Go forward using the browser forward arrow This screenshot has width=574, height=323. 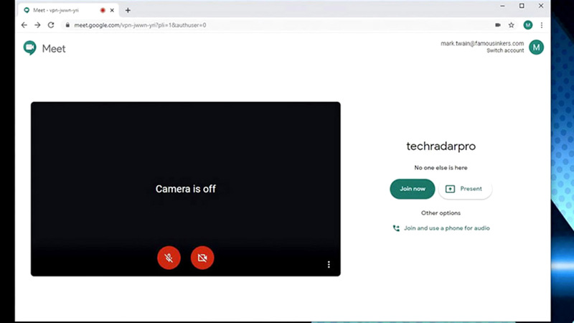point(37,25)
